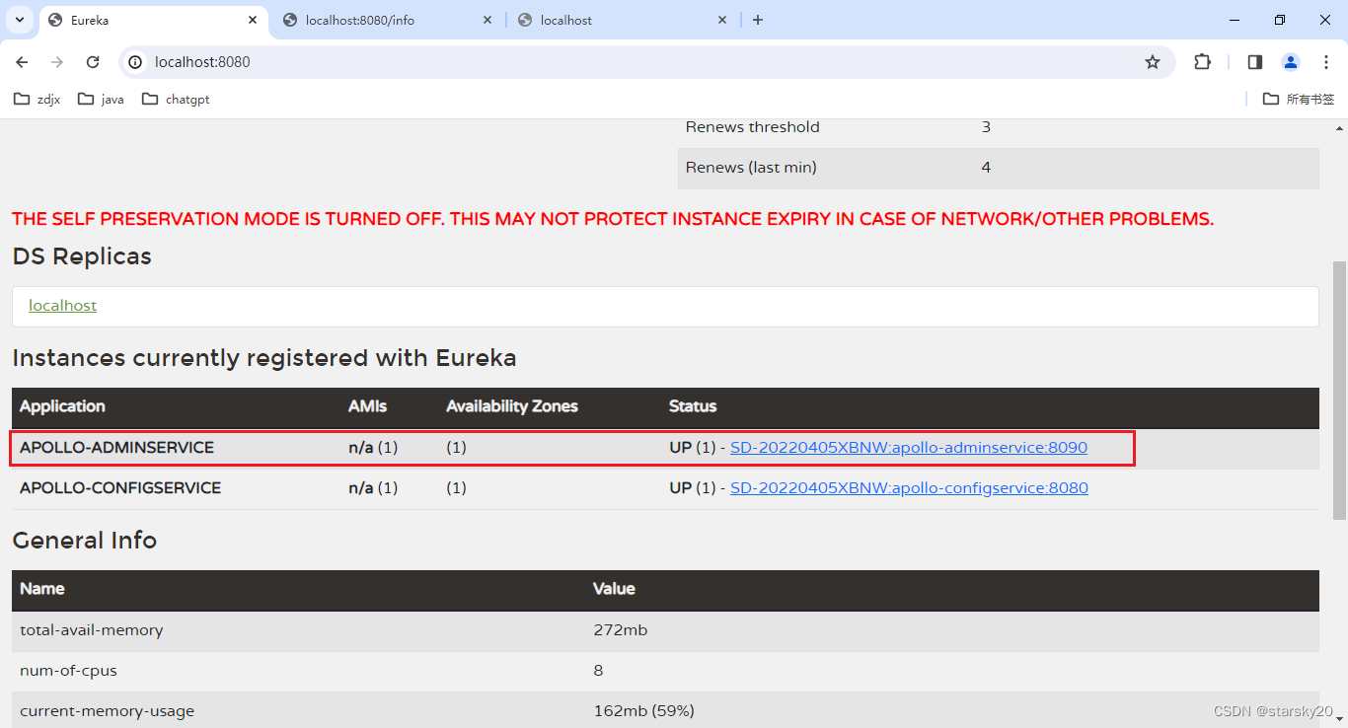
Task: Click the Renews threshold label
Action: tap(753, 127)
